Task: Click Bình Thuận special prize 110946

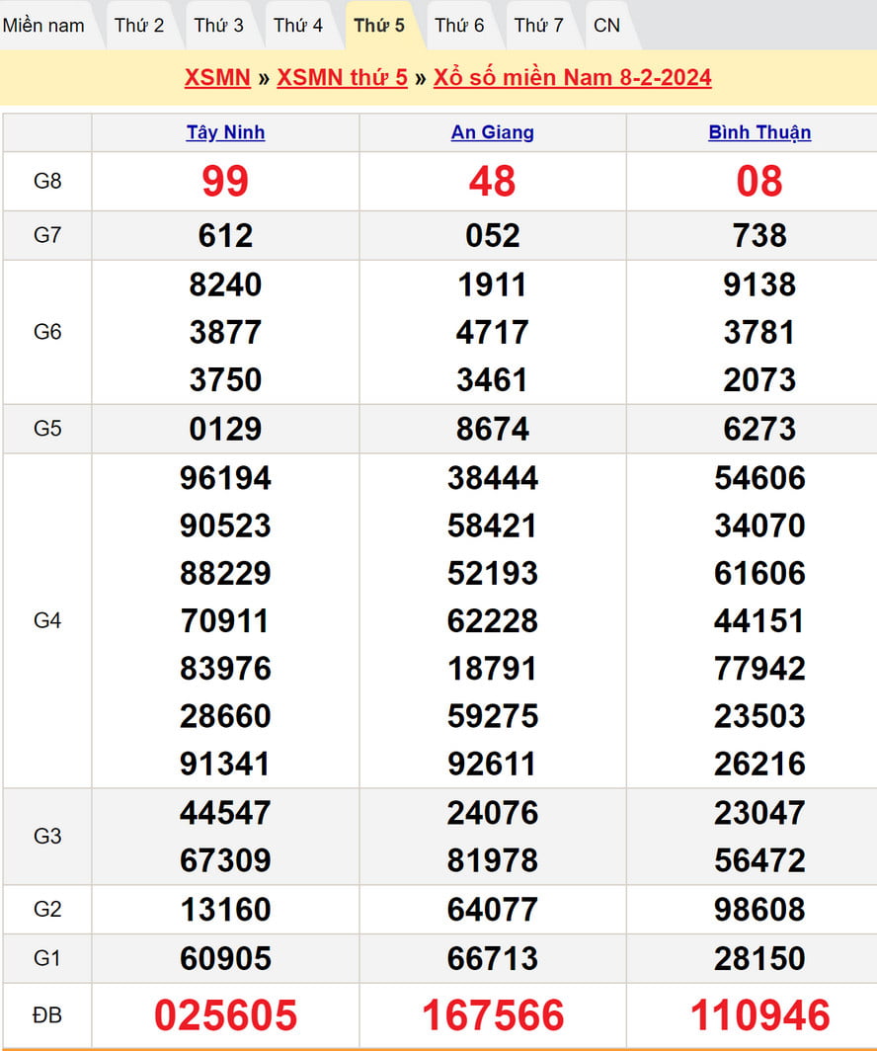Action: [x=759, y=1015]
